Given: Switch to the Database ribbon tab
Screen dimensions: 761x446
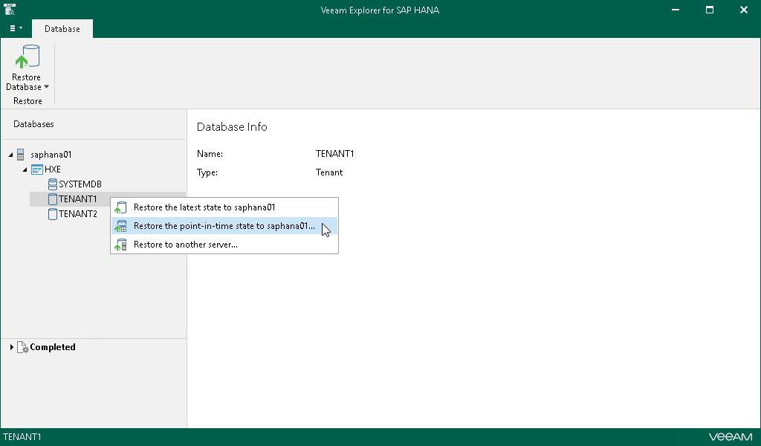Looking at the screenshot, I should pyautogui.click(x=62, y=28).
